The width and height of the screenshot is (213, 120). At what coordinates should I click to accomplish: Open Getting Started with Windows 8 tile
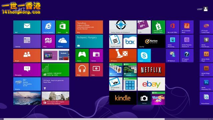tap(123, 27)
